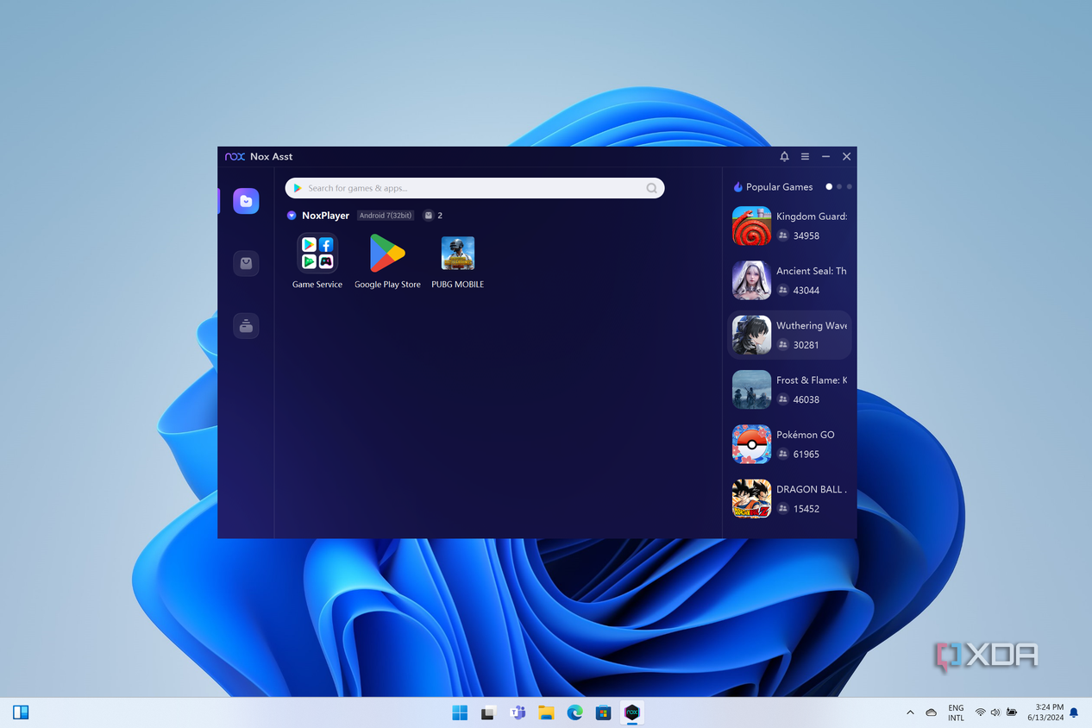Screen dimensions: 1092x728
Task: Open Wuthering Waves game thumbnail
Action: pyautogui.click(x=751, y=335)
